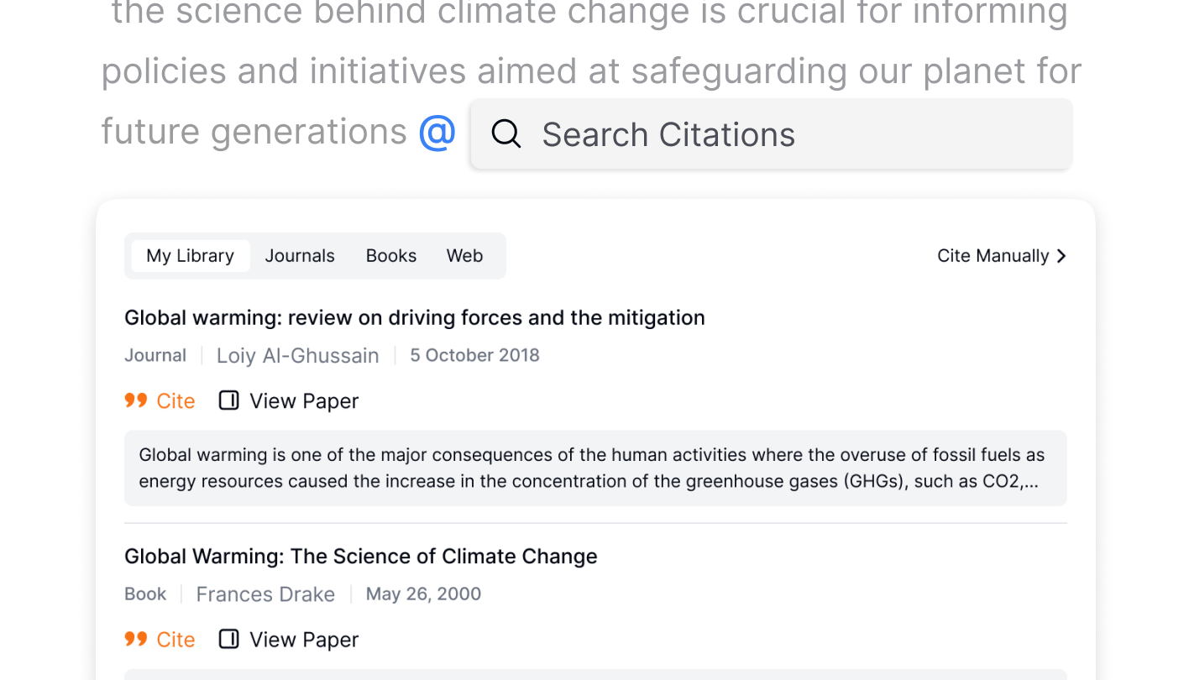Screen dimensions: 1189x680
Task: Switch to the Web tab
Action: click(464, 256)
